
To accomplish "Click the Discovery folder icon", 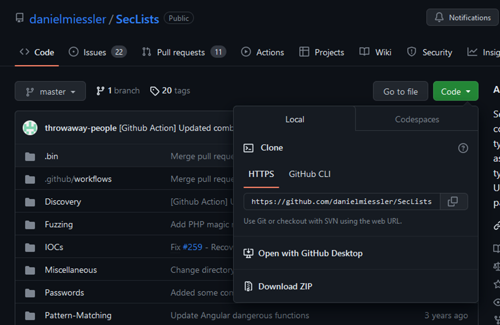I will coord(30,202).
